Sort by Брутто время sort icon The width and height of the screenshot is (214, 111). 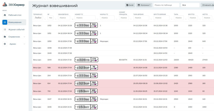coord(172,19)
